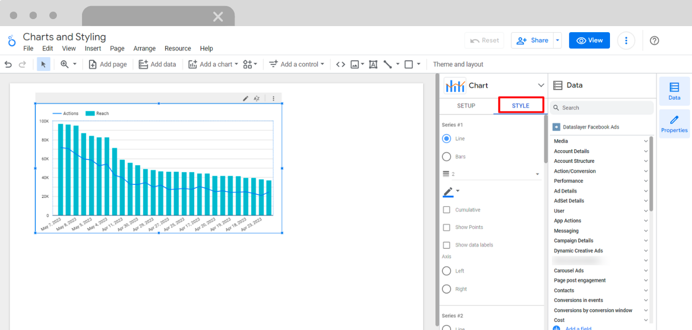Switch to the SETUP tab
This screenshot has width=692, height=330.
[x=466, y=105]
